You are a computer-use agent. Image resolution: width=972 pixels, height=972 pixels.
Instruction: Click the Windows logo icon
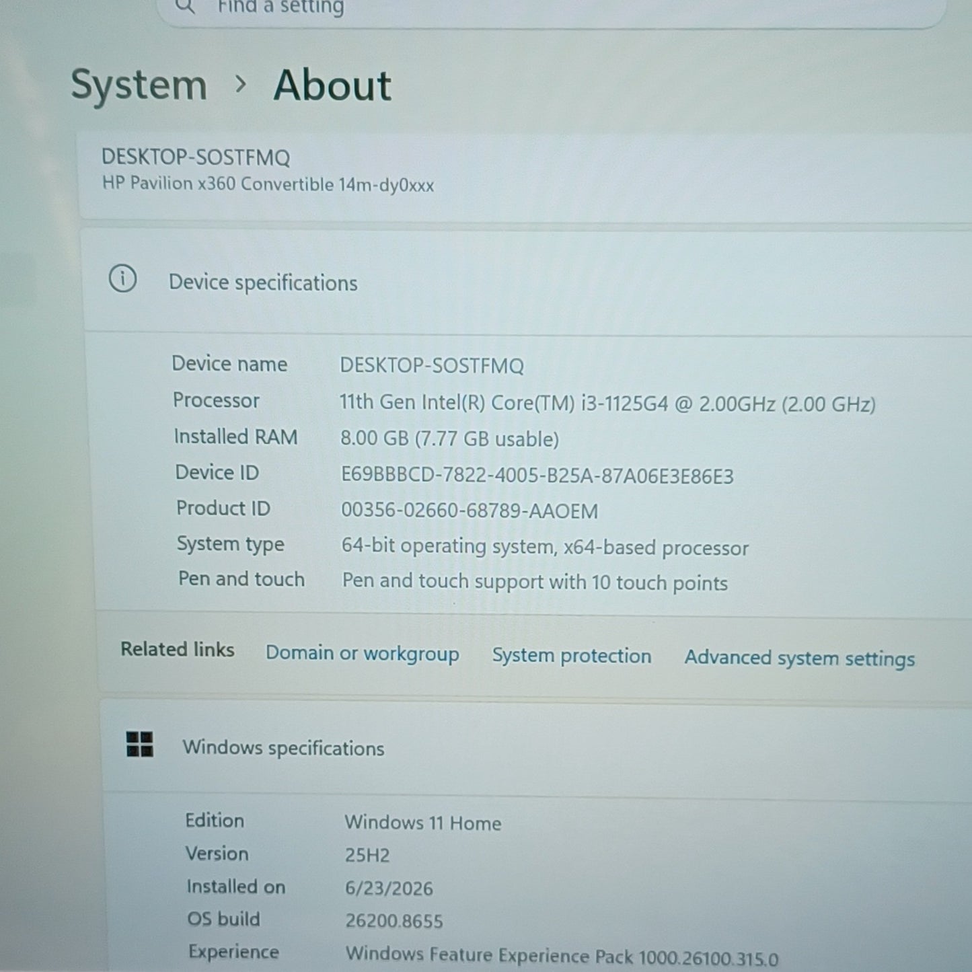click(x=140, y=745)
